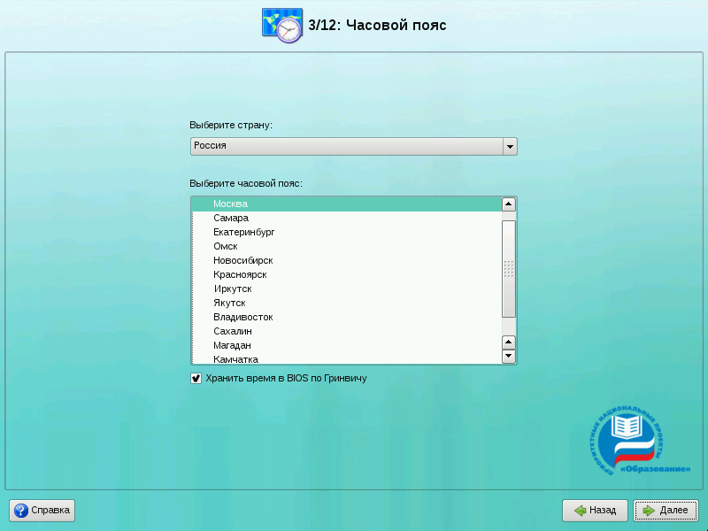Image resolution: width=708 pixels, height=531 pixels.
Task: Pick Якутск from the timezone list
Action: [229, 303]
